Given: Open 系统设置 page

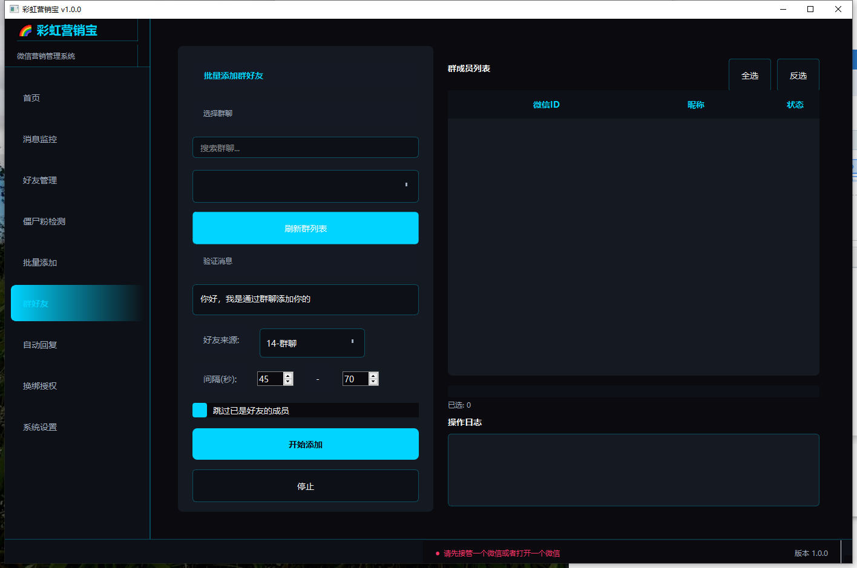Looking at the screenshot, I should coord(40,427).
